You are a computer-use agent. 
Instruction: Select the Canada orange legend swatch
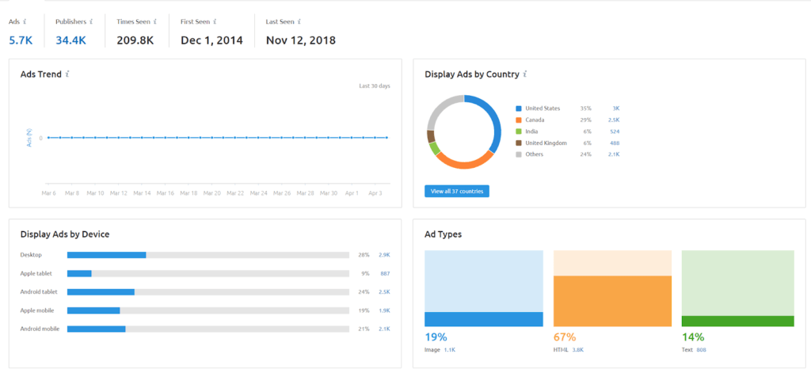point(519,120)
